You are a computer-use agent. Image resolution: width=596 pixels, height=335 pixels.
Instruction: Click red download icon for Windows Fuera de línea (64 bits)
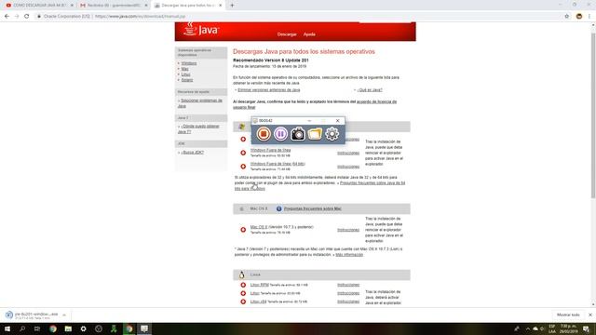pos(243,167)
